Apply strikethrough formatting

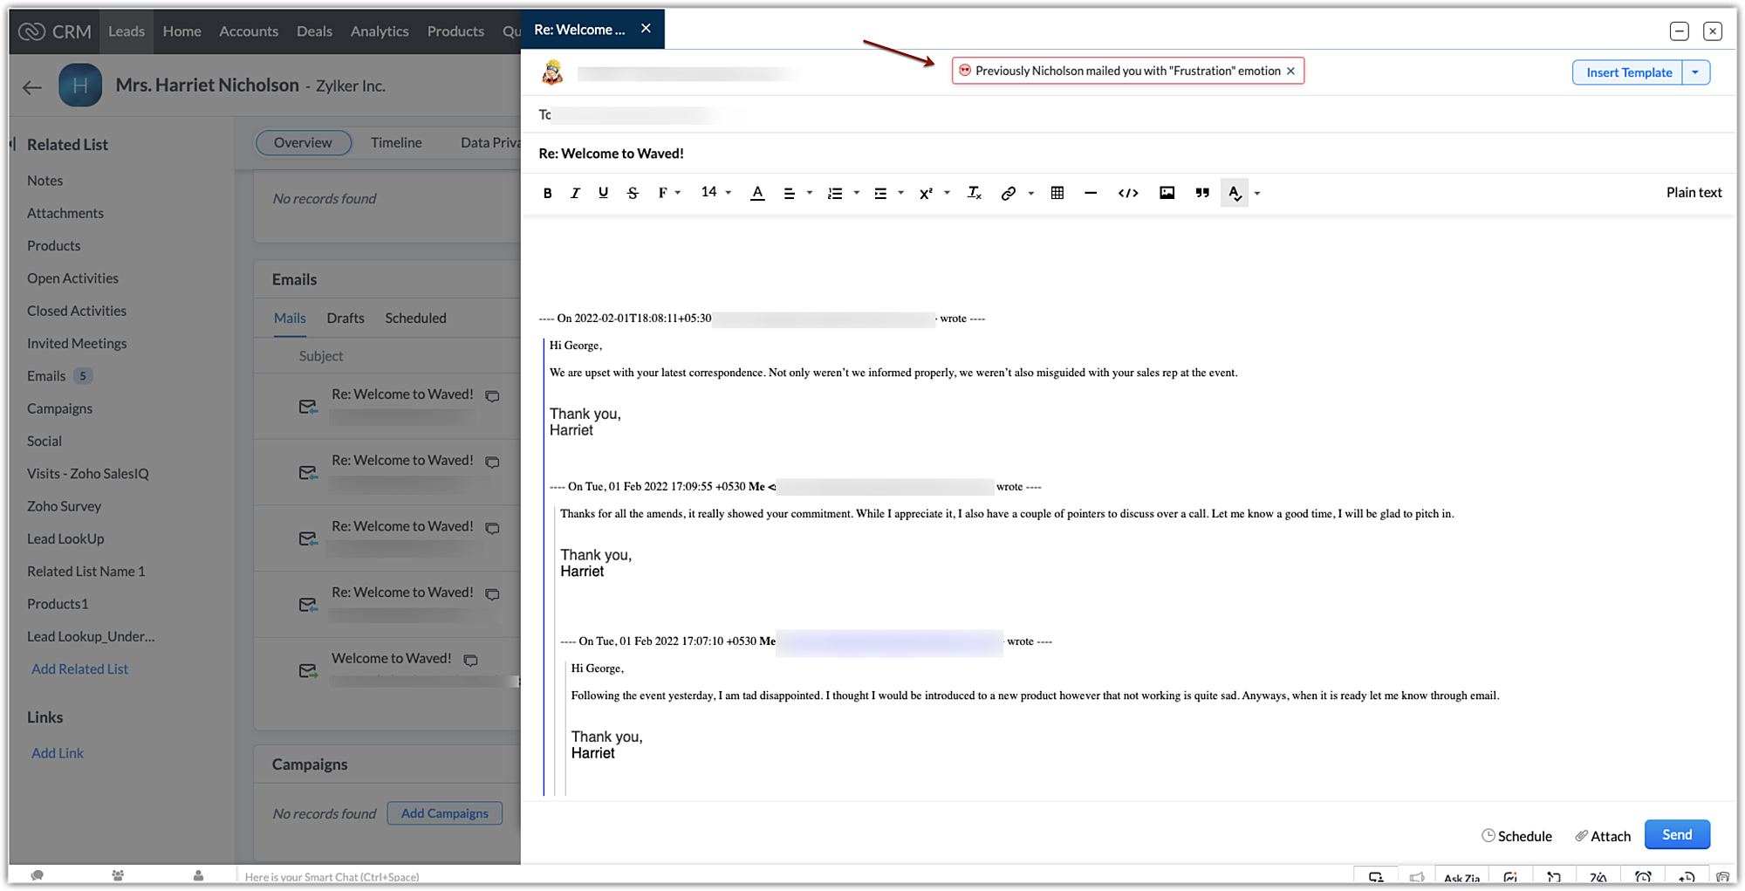pyautogui.click(x=633, y=193)
